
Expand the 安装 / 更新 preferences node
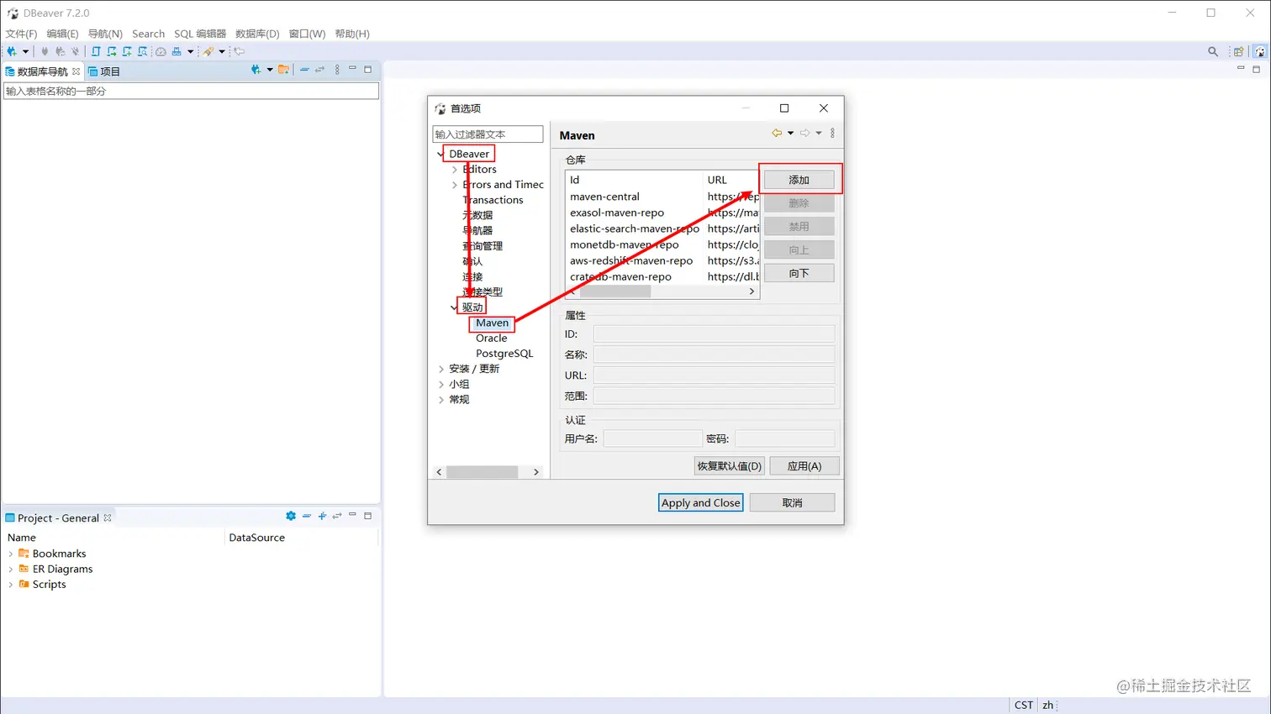click(x=441, y=369)
